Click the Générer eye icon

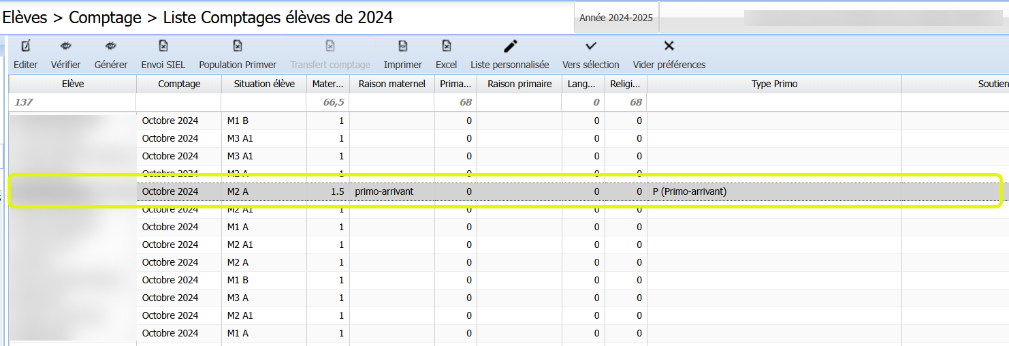(110, 46)
